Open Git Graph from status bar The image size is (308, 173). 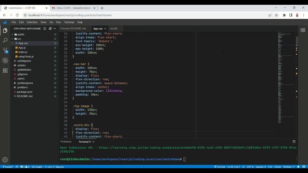click(37, 167)
